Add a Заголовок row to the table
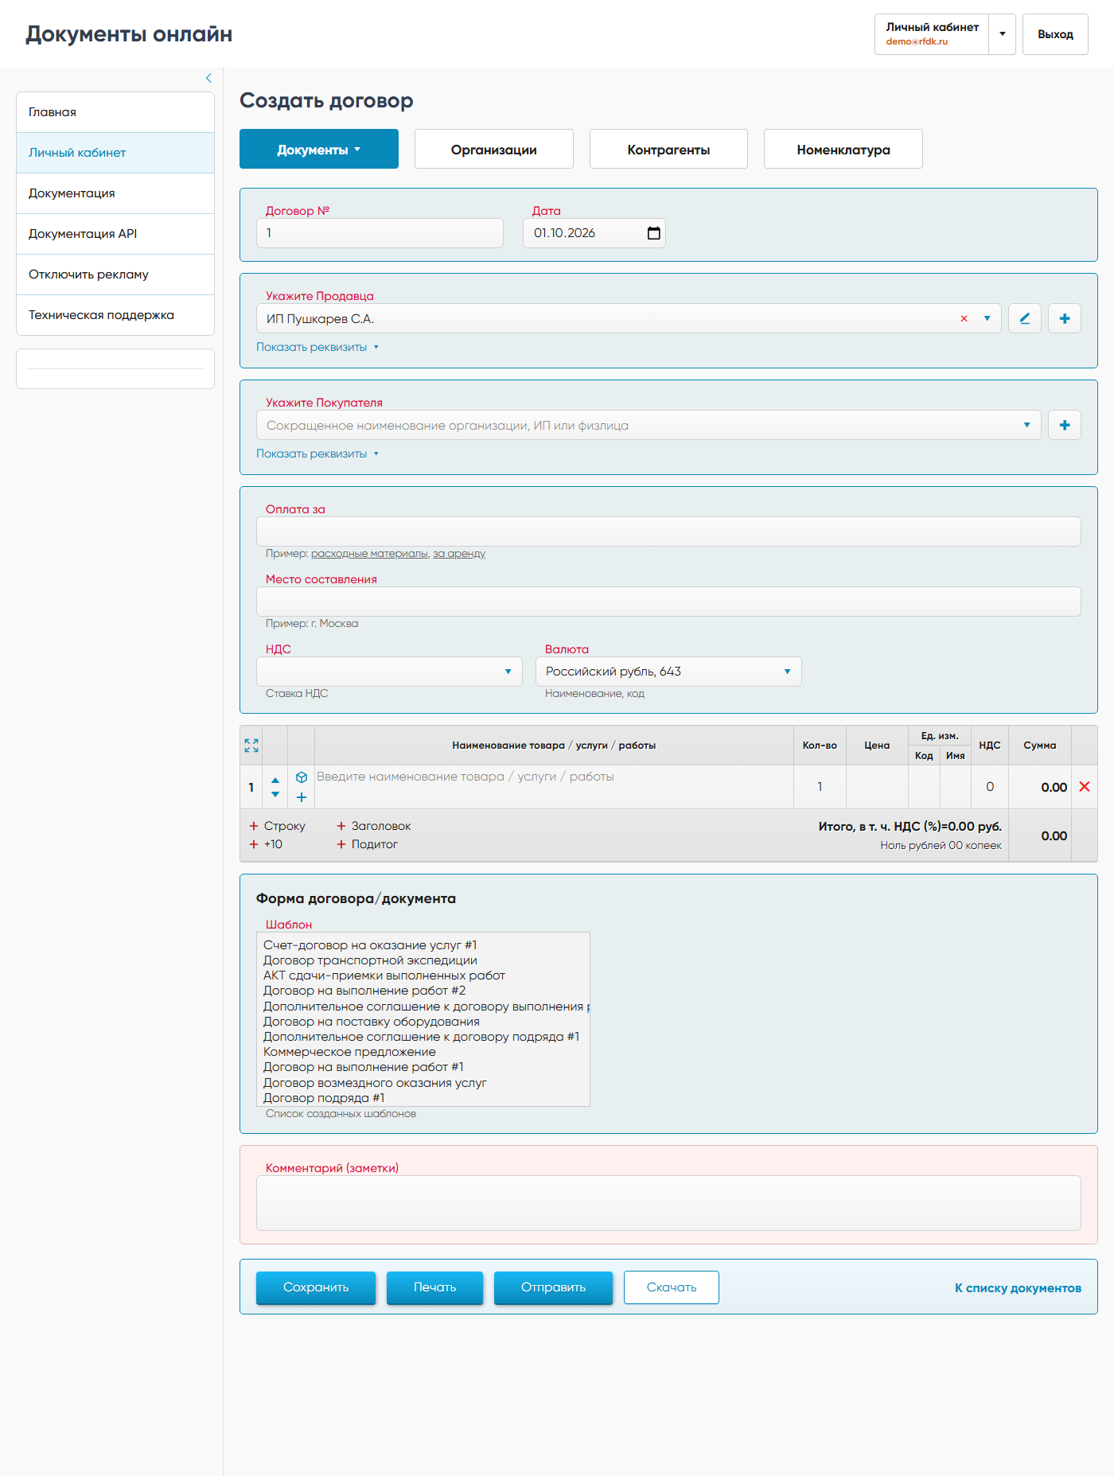This screenshot has height=1476, width=1114. pos(373,826)
